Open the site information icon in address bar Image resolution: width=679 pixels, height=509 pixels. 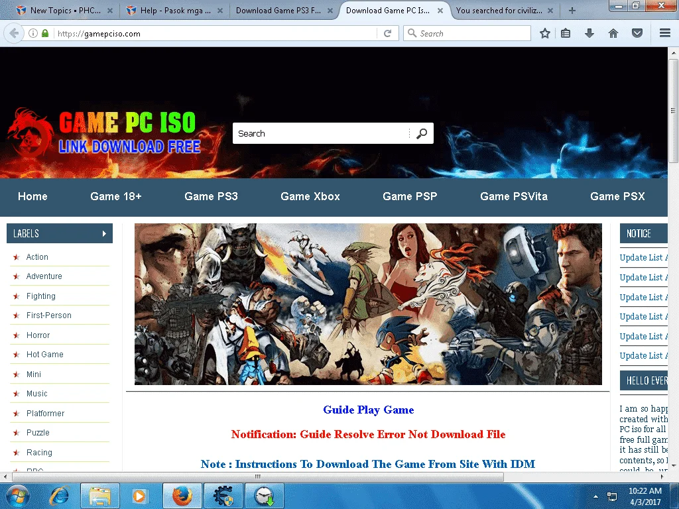[33, 33]
